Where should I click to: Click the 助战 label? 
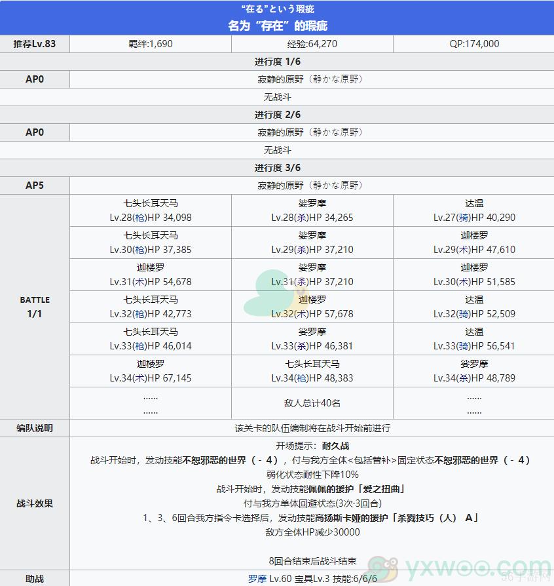35,579
